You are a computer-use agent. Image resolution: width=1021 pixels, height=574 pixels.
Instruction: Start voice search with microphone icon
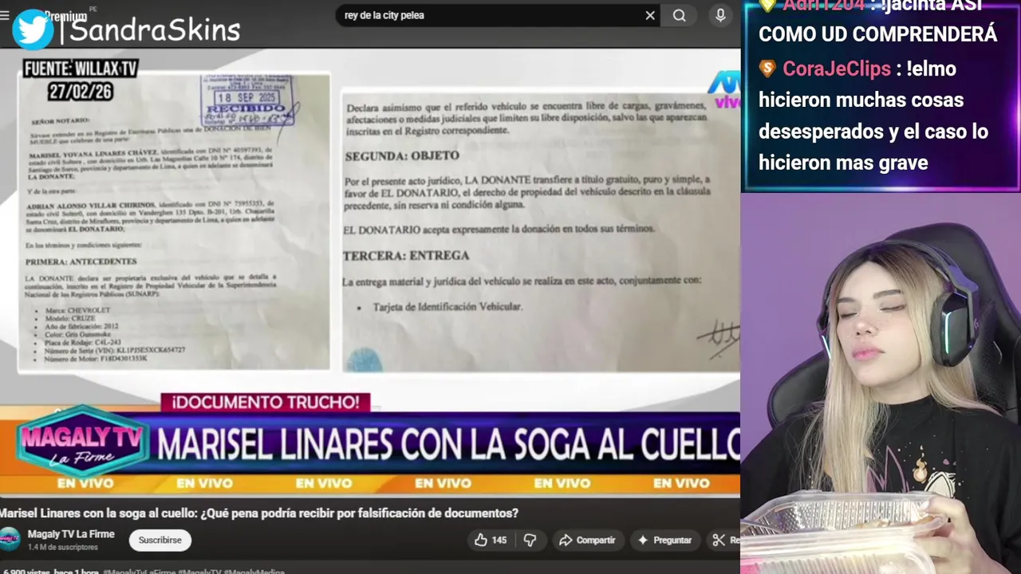pos(720,15)
